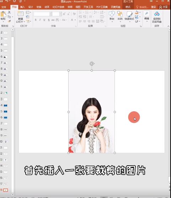
Task: Click the Cut scissors icon
Action: (9, 12)
